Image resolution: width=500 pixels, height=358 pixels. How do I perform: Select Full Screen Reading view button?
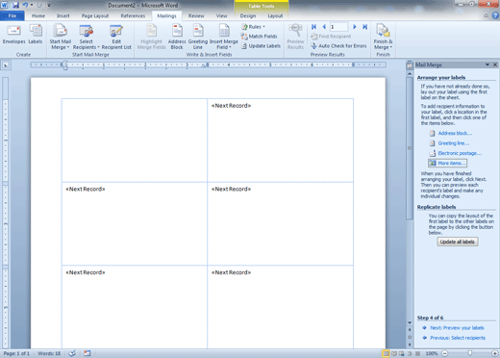click(x=394, y=353)
